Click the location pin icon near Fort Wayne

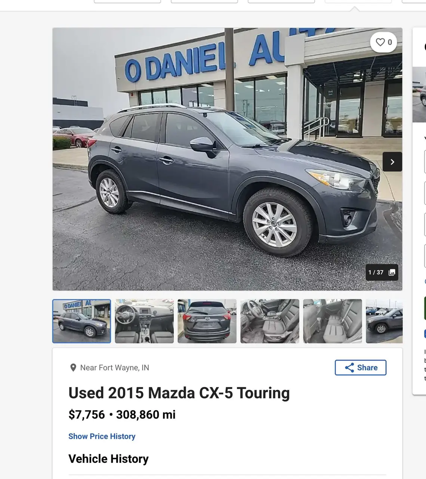coord(73,368)
